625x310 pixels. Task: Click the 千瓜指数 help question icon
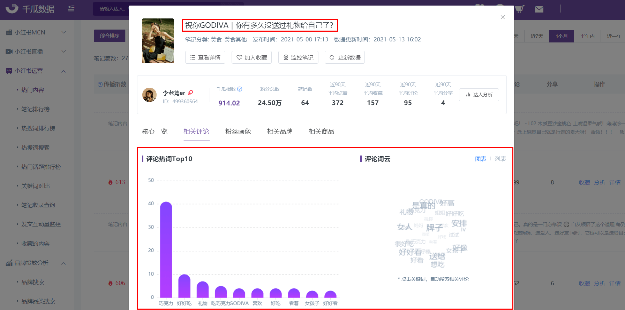240,89
